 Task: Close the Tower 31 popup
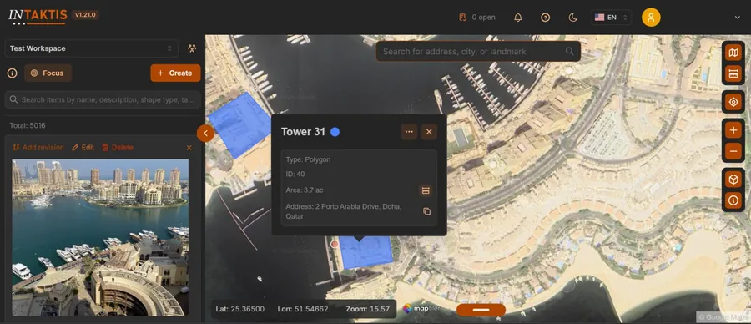429,132
